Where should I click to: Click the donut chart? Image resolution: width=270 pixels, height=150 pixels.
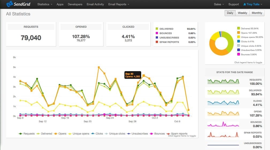pos(222,43)
